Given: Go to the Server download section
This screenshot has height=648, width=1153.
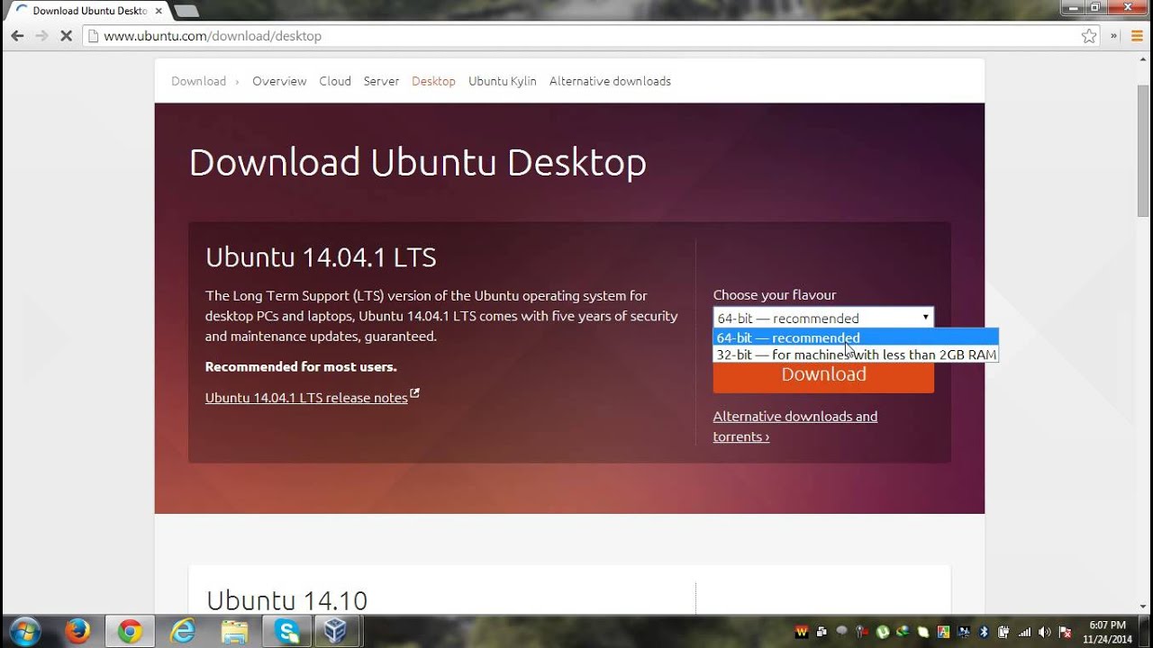Looking at the screenshot, I should [x=381, y=81].
